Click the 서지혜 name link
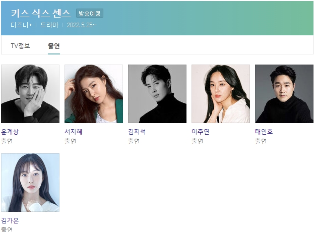Screen dimensions: 314x232 point(73,132)
